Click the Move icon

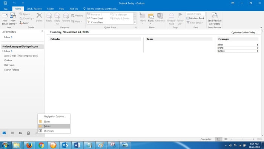[x=143, y=19]
